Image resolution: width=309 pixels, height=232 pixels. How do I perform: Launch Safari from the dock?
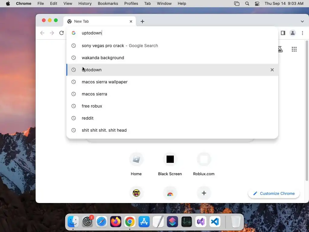[x=101, y=221]
